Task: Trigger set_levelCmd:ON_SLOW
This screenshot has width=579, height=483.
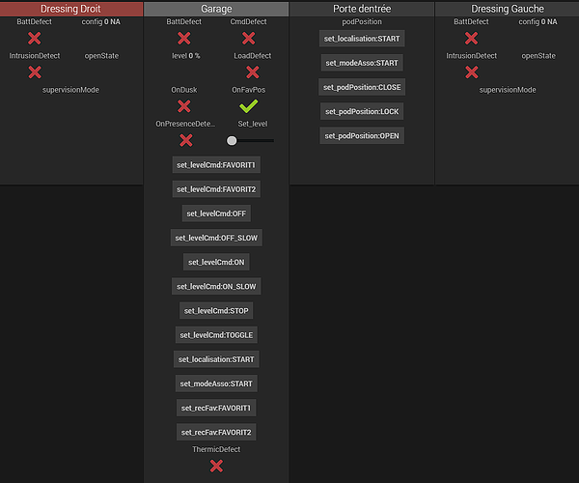Action: [x=216, y=286]
